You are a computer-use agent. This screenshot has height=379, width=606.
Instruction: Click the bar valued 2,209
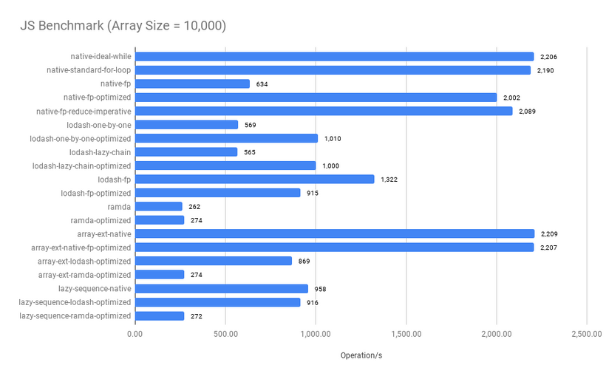pos(335,233)
